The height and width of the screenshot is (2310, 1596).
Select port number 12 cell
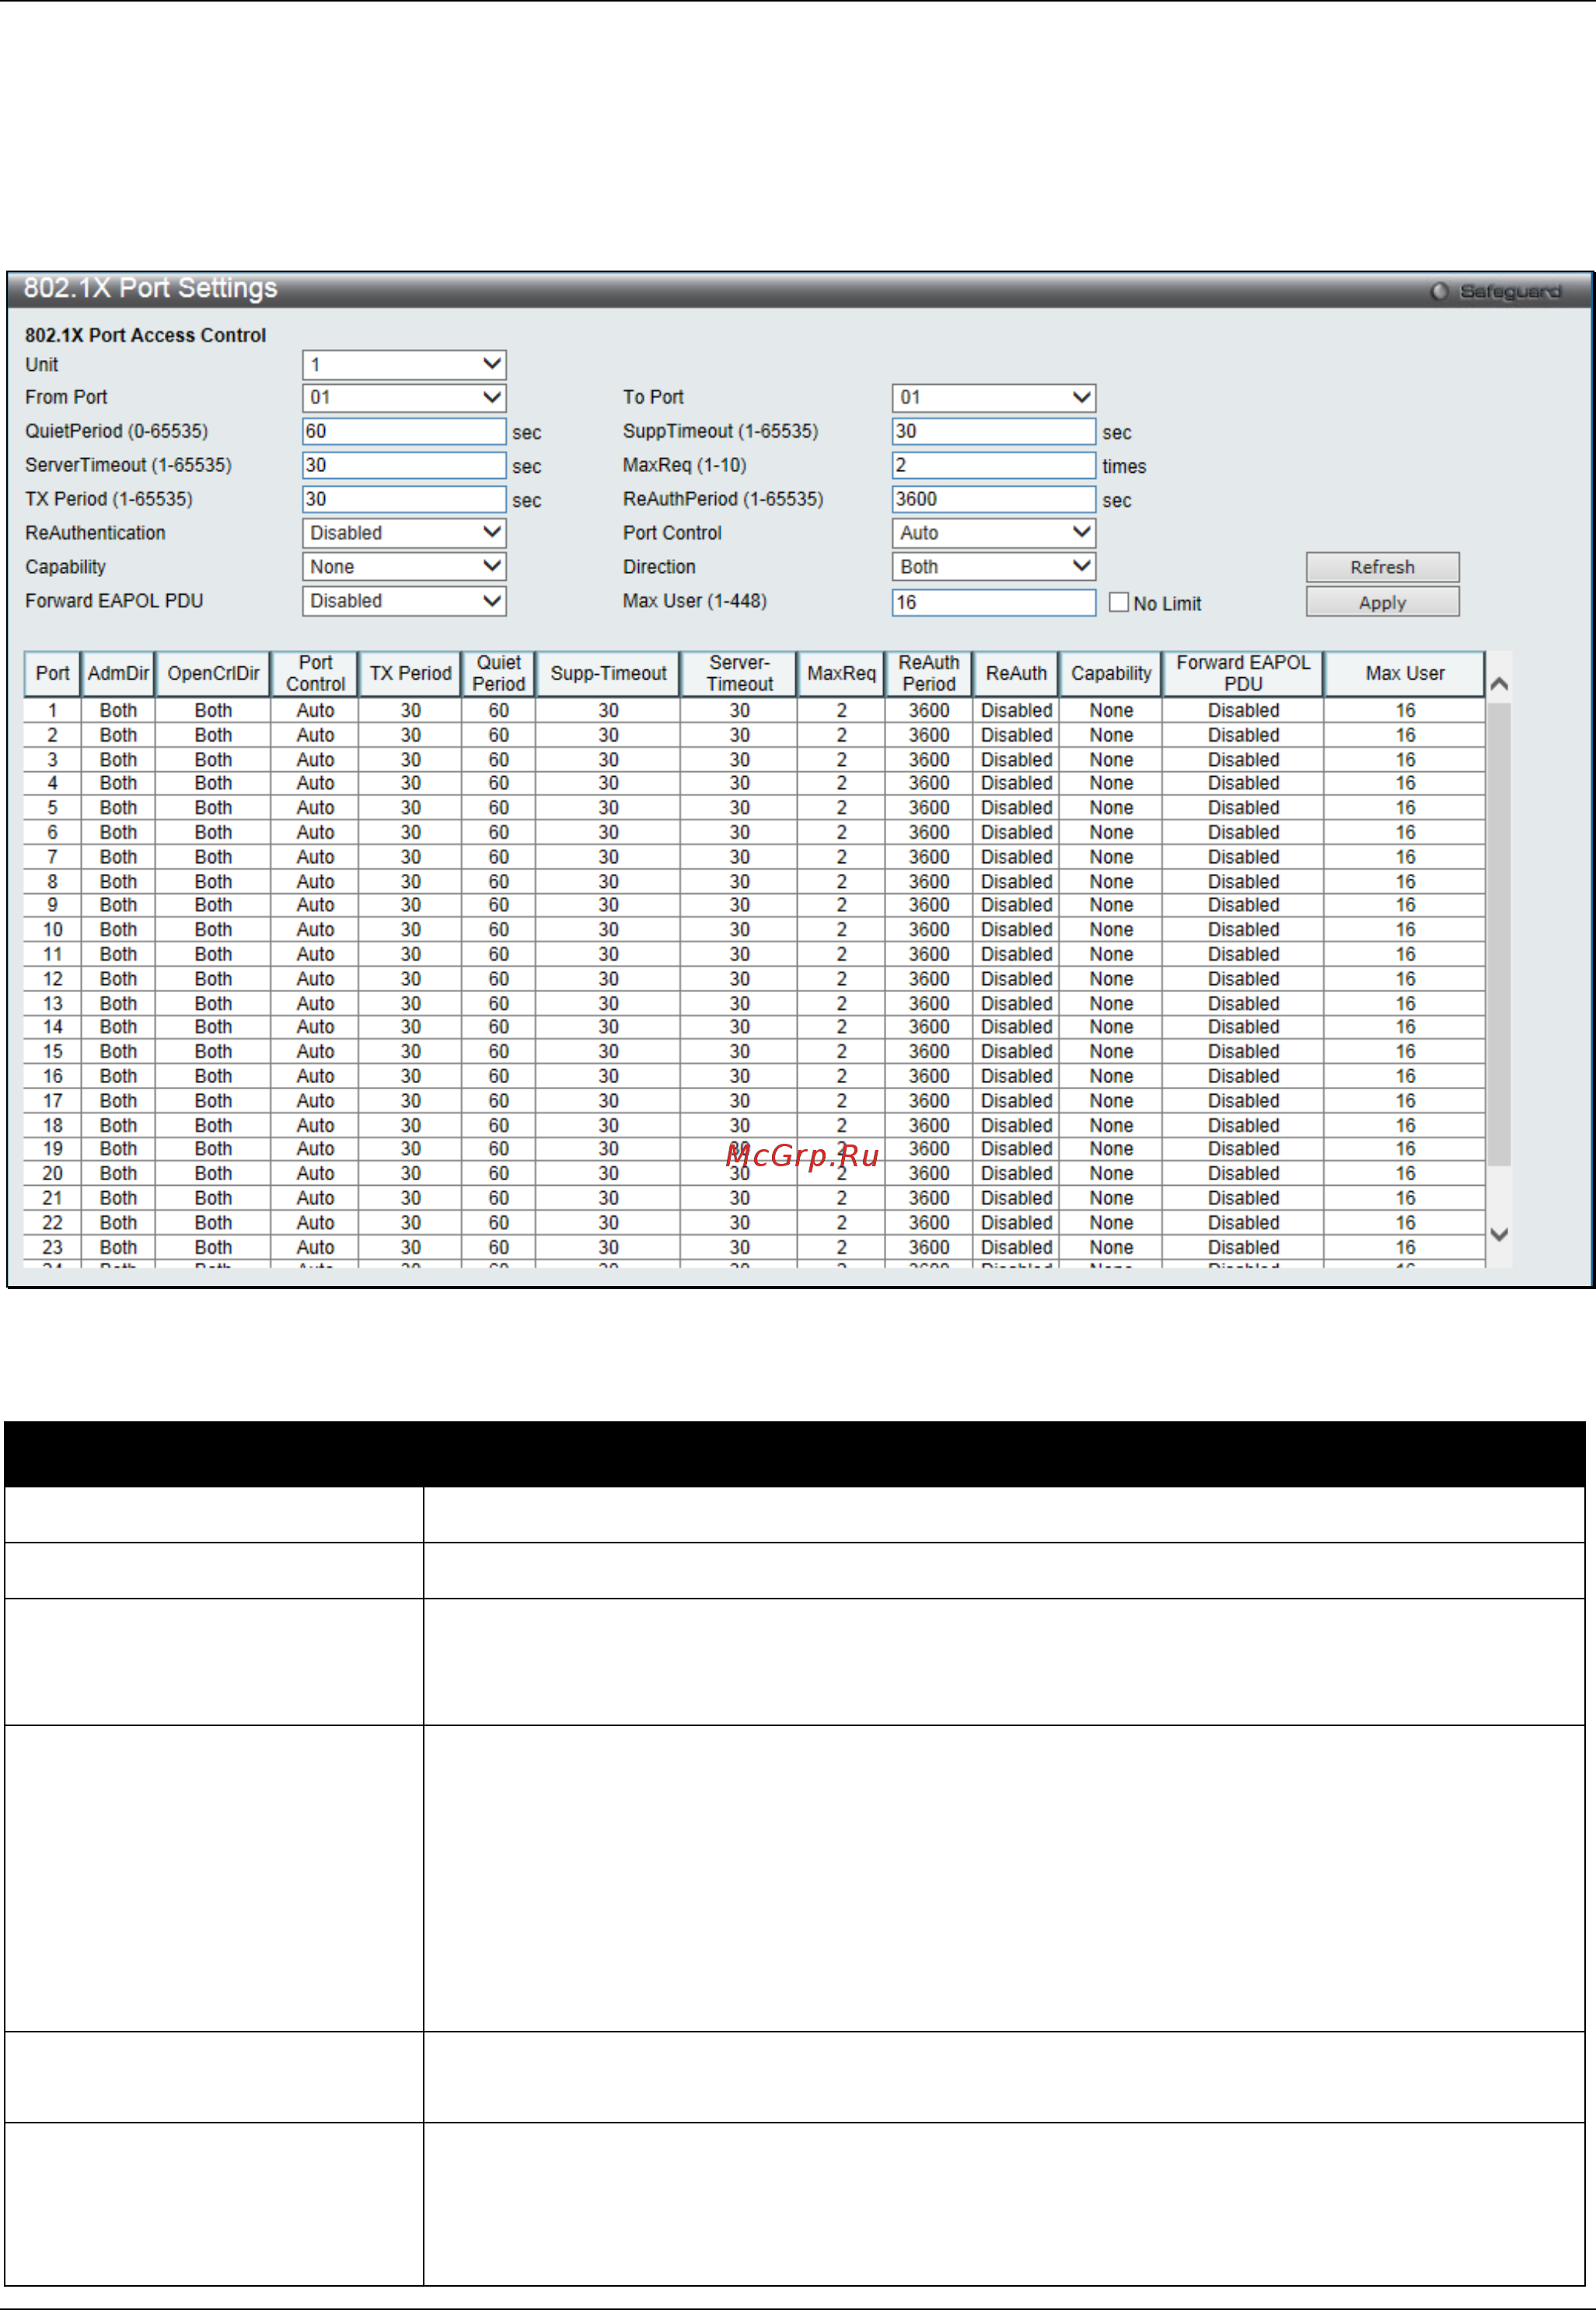pos(53,979)
